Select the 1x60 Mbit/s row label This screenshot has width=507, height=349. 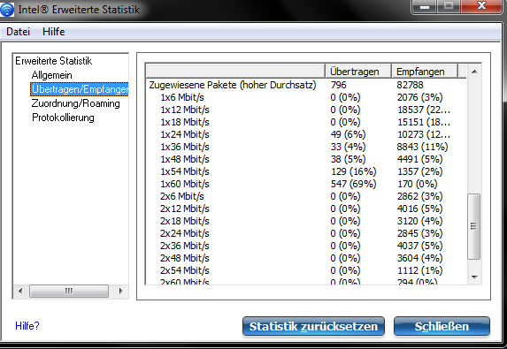coord(185,184)
